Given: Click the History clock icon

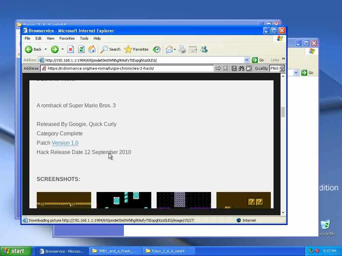Looking at the screenshot, I should [157, 49].
